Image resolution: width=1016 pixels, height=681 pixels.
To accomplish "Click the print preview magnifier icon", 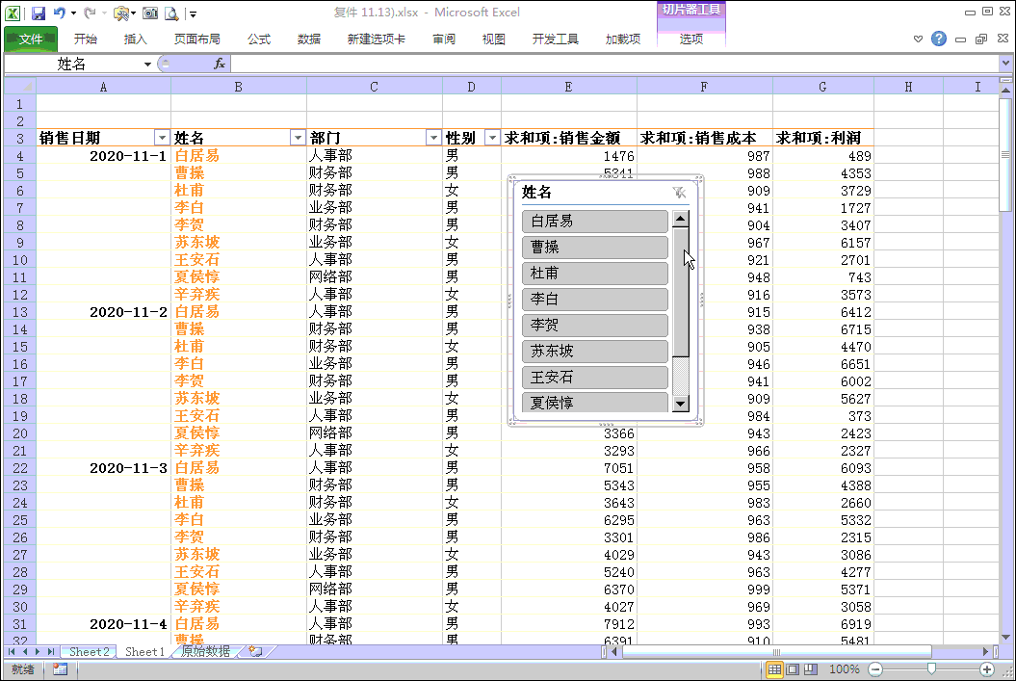I will click(x=171, y=13).
